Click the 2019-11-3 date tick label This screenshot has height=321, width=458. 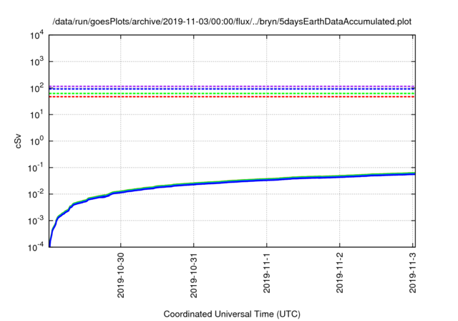[412, 273]
